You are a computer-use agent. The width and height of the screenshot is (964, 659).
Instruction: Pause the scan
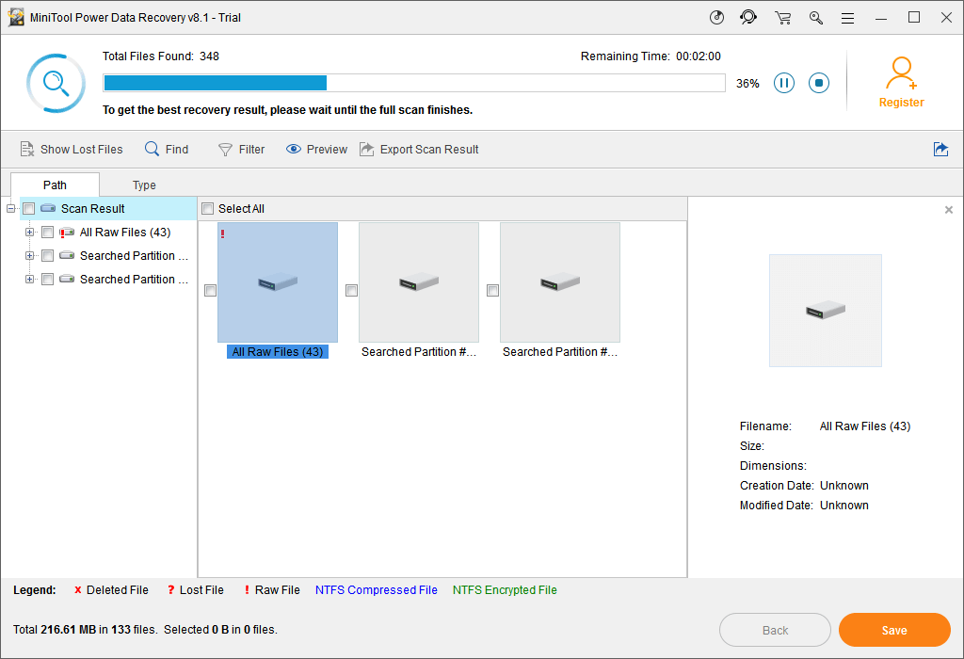point(784,83)
